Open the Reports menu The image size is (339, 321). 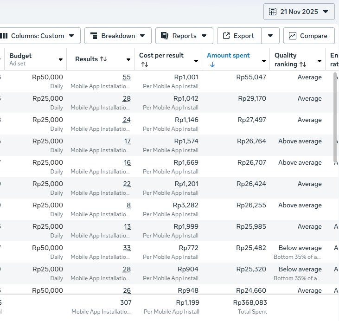click(x=184, y=36)
